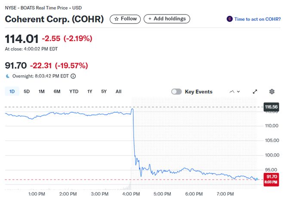Click the purple Time to act icon

[x=230, y=19]
